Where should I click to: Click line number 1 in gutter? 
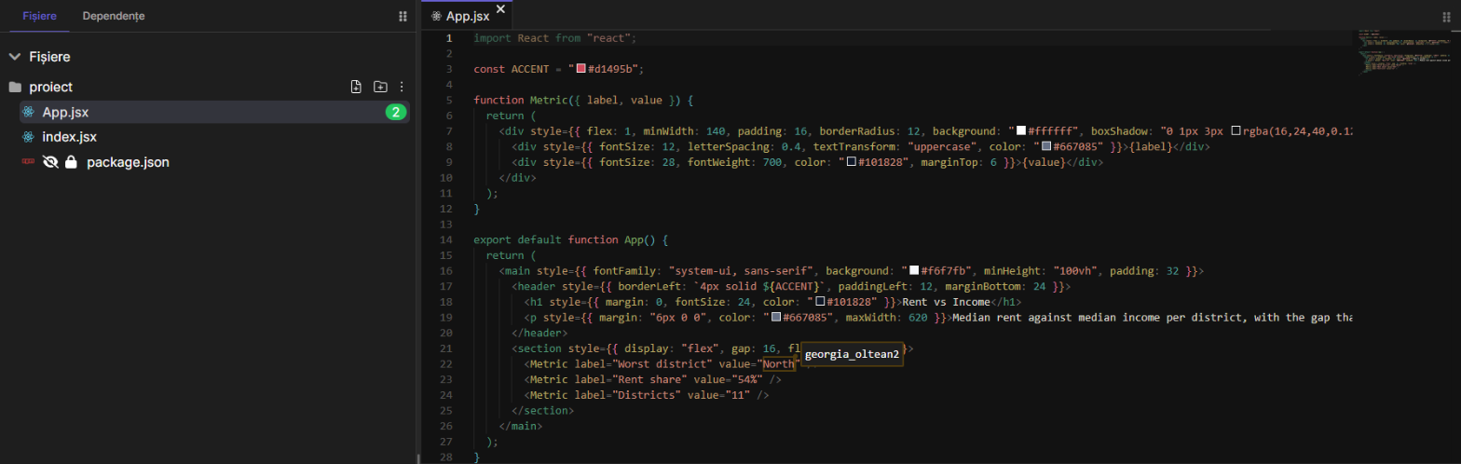tap(449, 38)
